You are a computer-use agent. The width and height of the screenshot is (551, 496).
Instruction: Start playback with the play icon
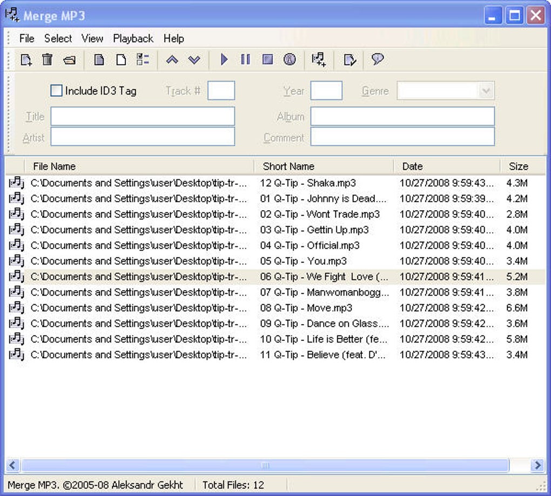pos(224,59)
